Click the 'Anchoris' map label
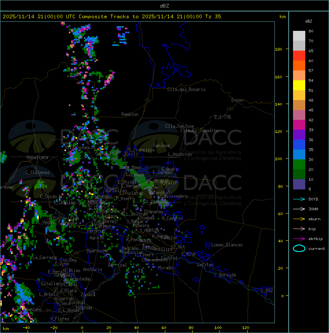This screenshot has width=329, height=333. tap(93, 269)
